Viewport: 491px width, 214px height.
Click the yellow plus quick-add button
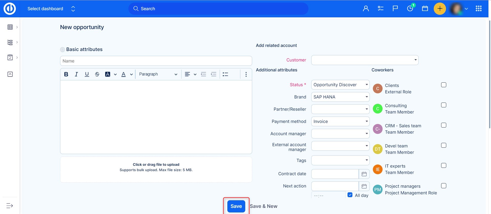pyautogui.click(x=440, y=9)
